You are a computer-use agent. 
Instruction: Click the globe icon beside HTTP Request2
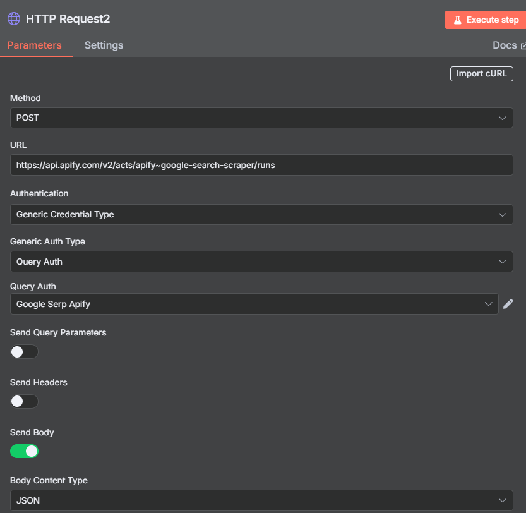(x=14, y=19)
